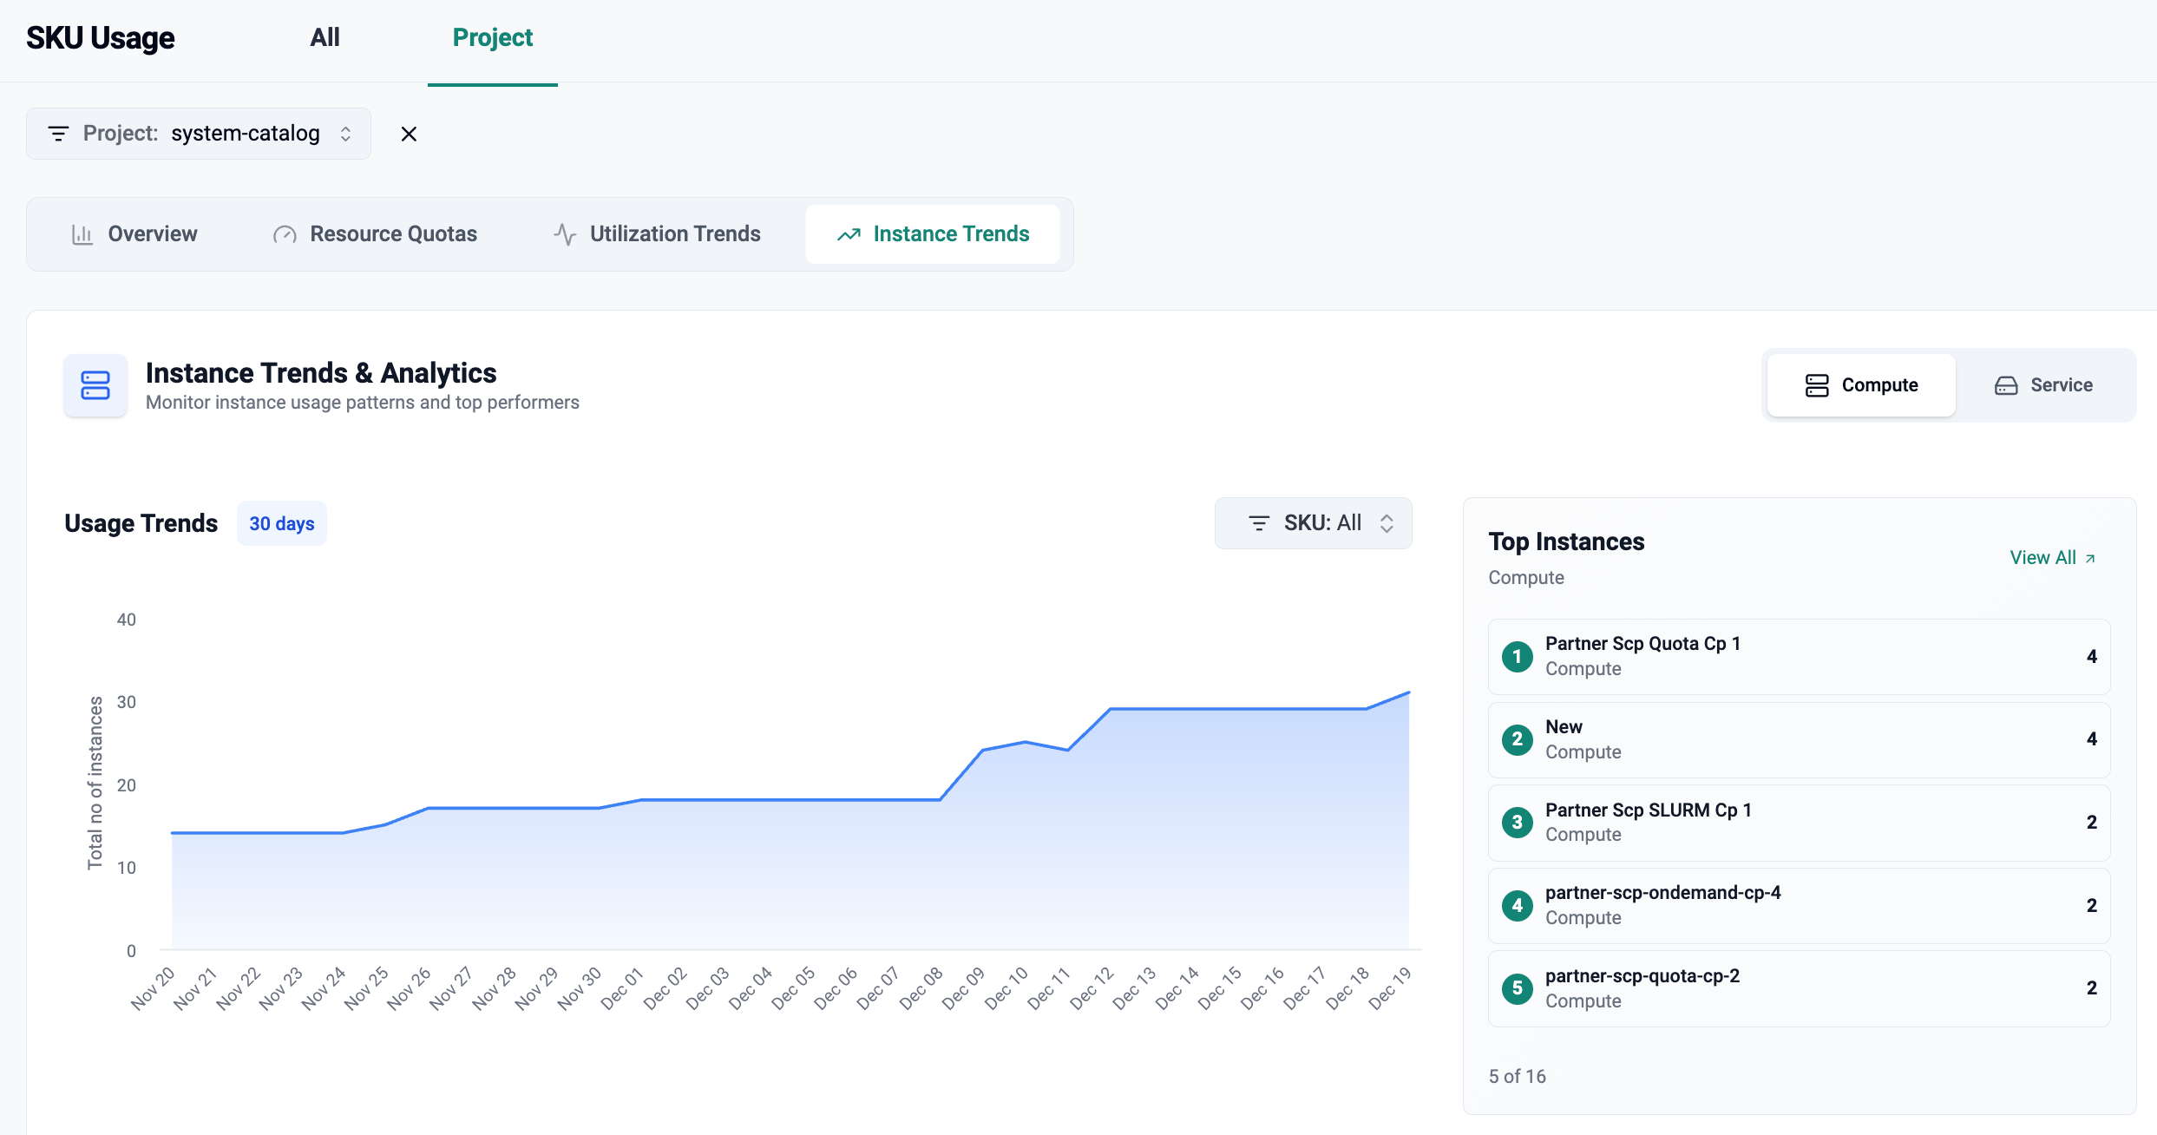Toggle view to Service instances
2157x1135 pixels.
point(2043,385)
